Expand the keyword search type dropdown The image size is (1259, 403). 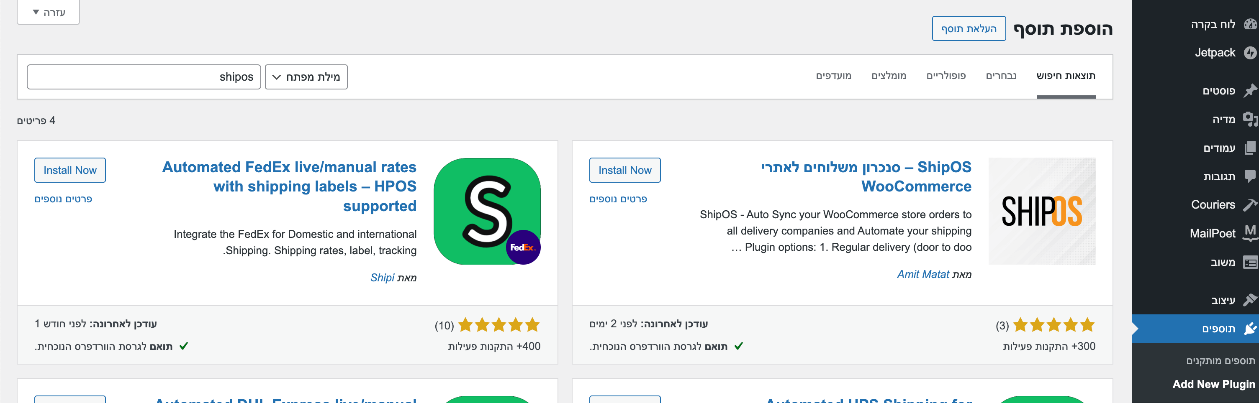click(x=306, y=77)
